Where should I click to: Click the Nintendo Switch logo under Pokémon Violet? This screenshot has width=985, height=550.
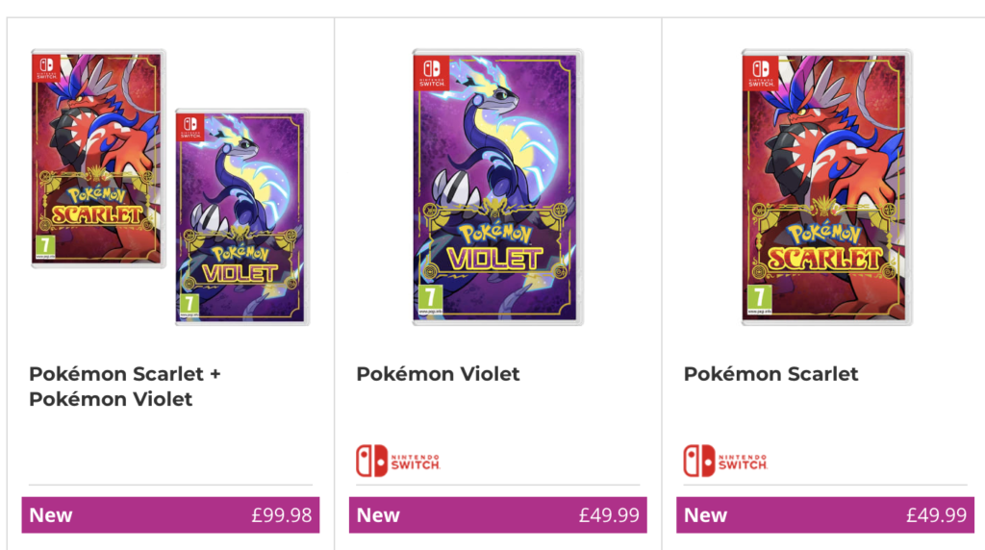tap(398, 461)
